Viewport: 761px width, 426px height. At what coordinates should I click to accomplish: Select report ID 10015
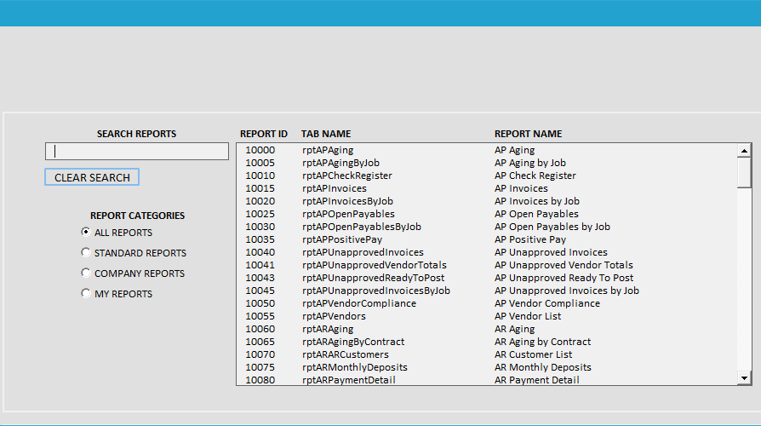[260, 188]
